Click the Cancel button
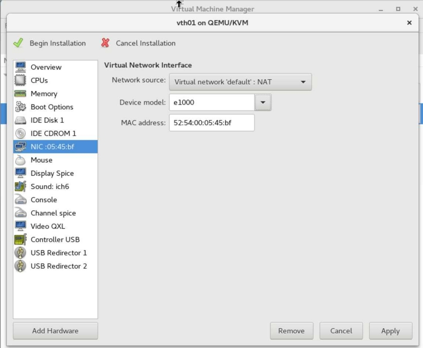The height and width of the screenshot is (348, 423). 341,331
